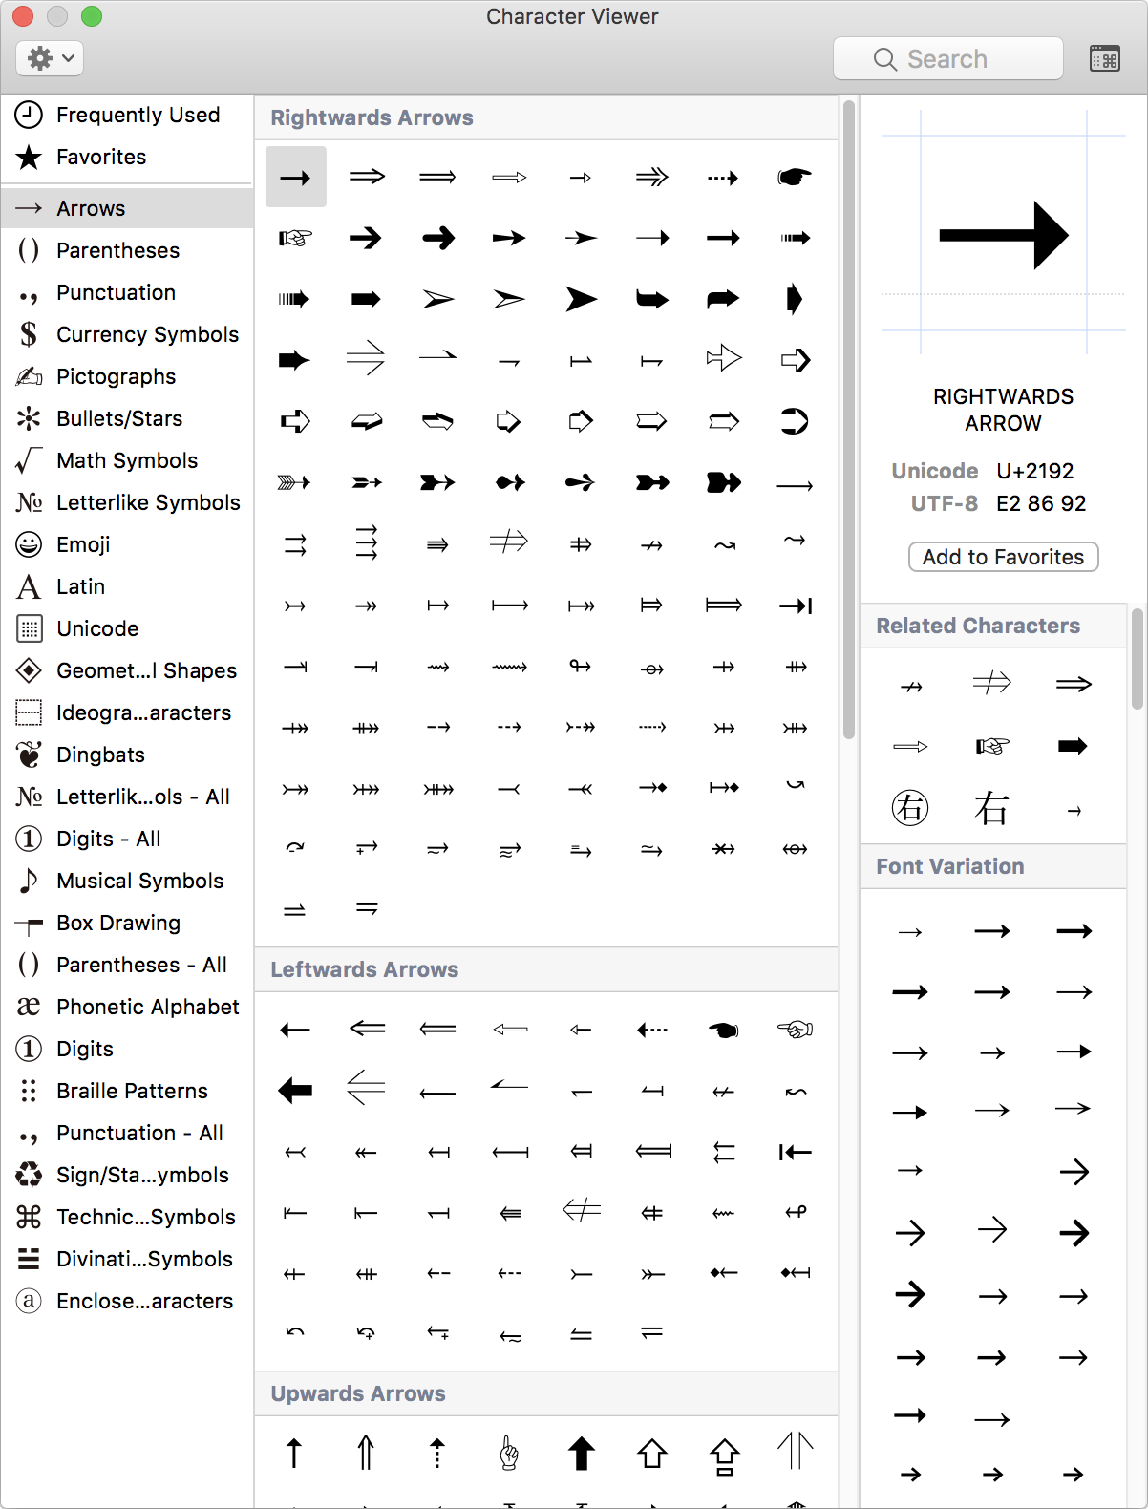Open the gear action menu

pyautogui.click(x=49, y=58)
